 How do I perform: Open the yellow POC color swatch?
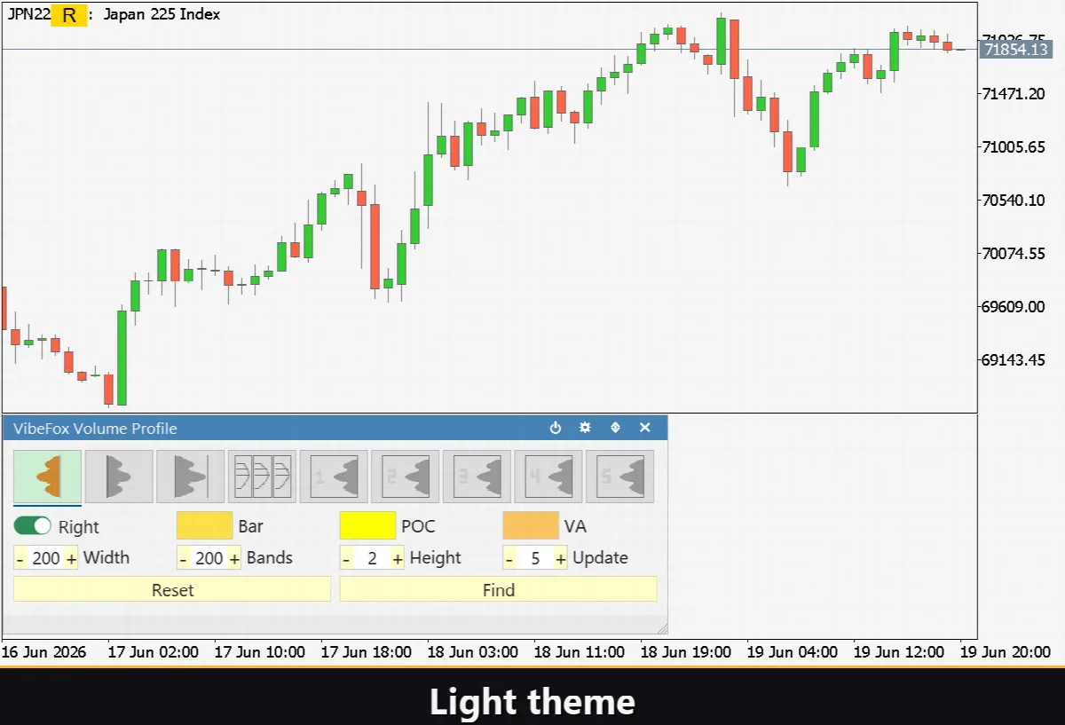(x=367, y=526)
